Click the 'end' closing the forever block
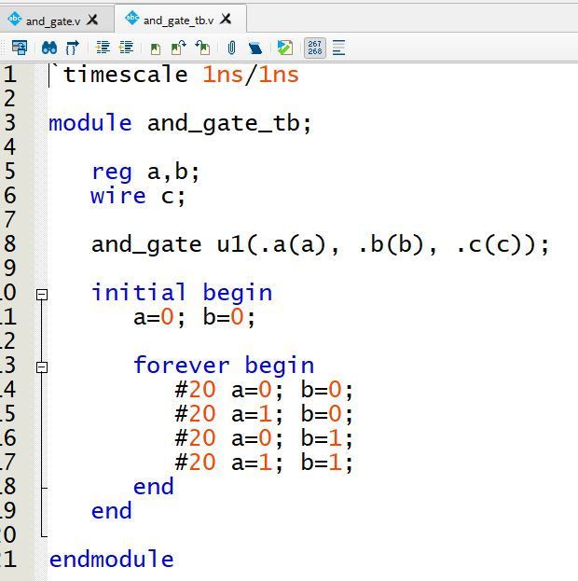Screen dimensions: 578x581 click(x=154, y=487)
